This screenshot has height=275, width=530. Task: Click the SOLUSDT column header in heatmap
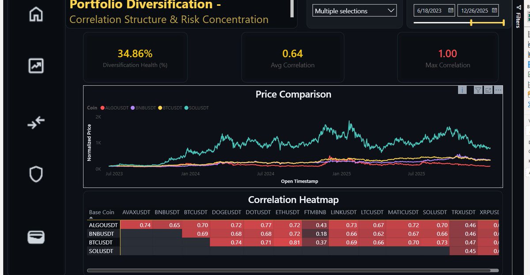point(435,212)
